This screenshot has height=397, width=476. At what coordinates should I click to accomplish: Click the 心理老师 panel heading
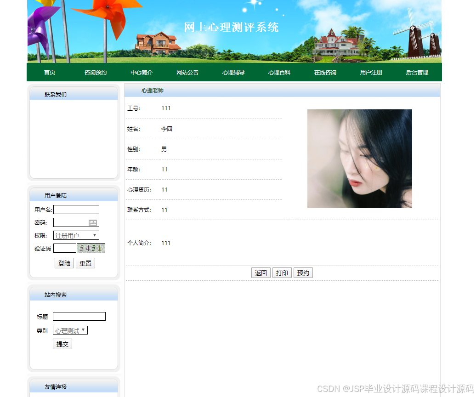(x=153, y=91)
